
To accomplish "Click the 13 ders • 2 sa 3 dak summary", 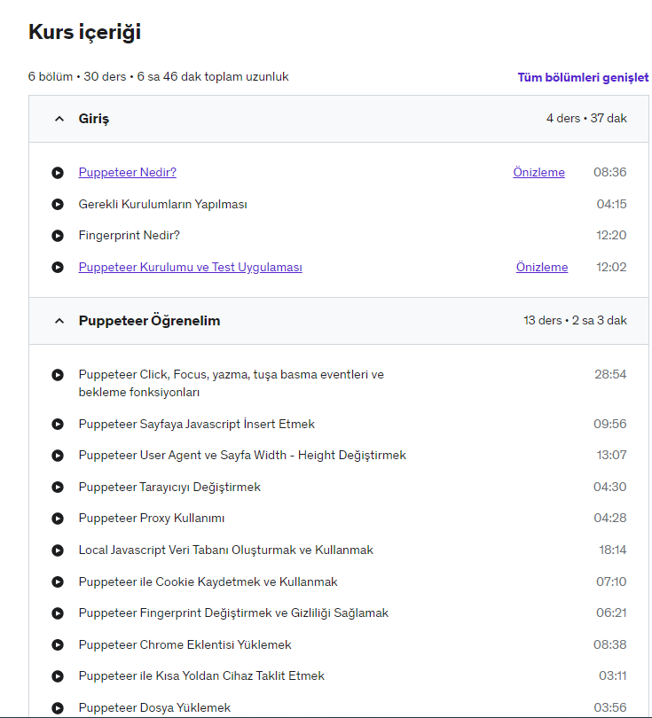I will point(575,321).
